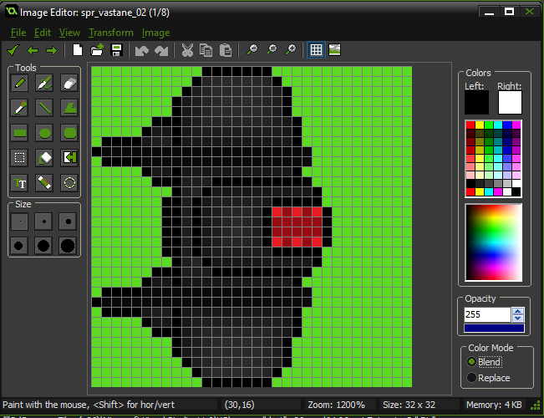Select Replace color mode
The width and height of the screenshot is (544, 418).
[x=489, y=378]
